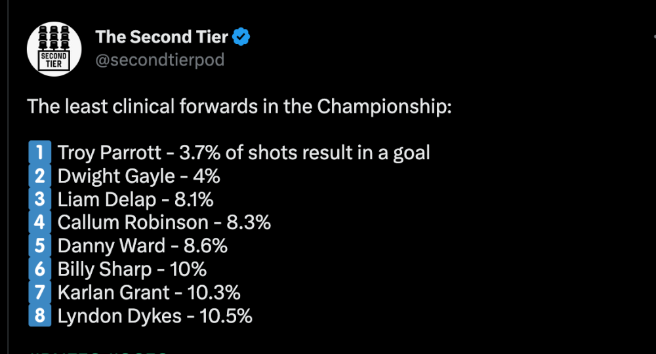Viewport: 656px width, 354px height.
Task: Click the number 5 keycap emoji
Action: click(39, 246)
